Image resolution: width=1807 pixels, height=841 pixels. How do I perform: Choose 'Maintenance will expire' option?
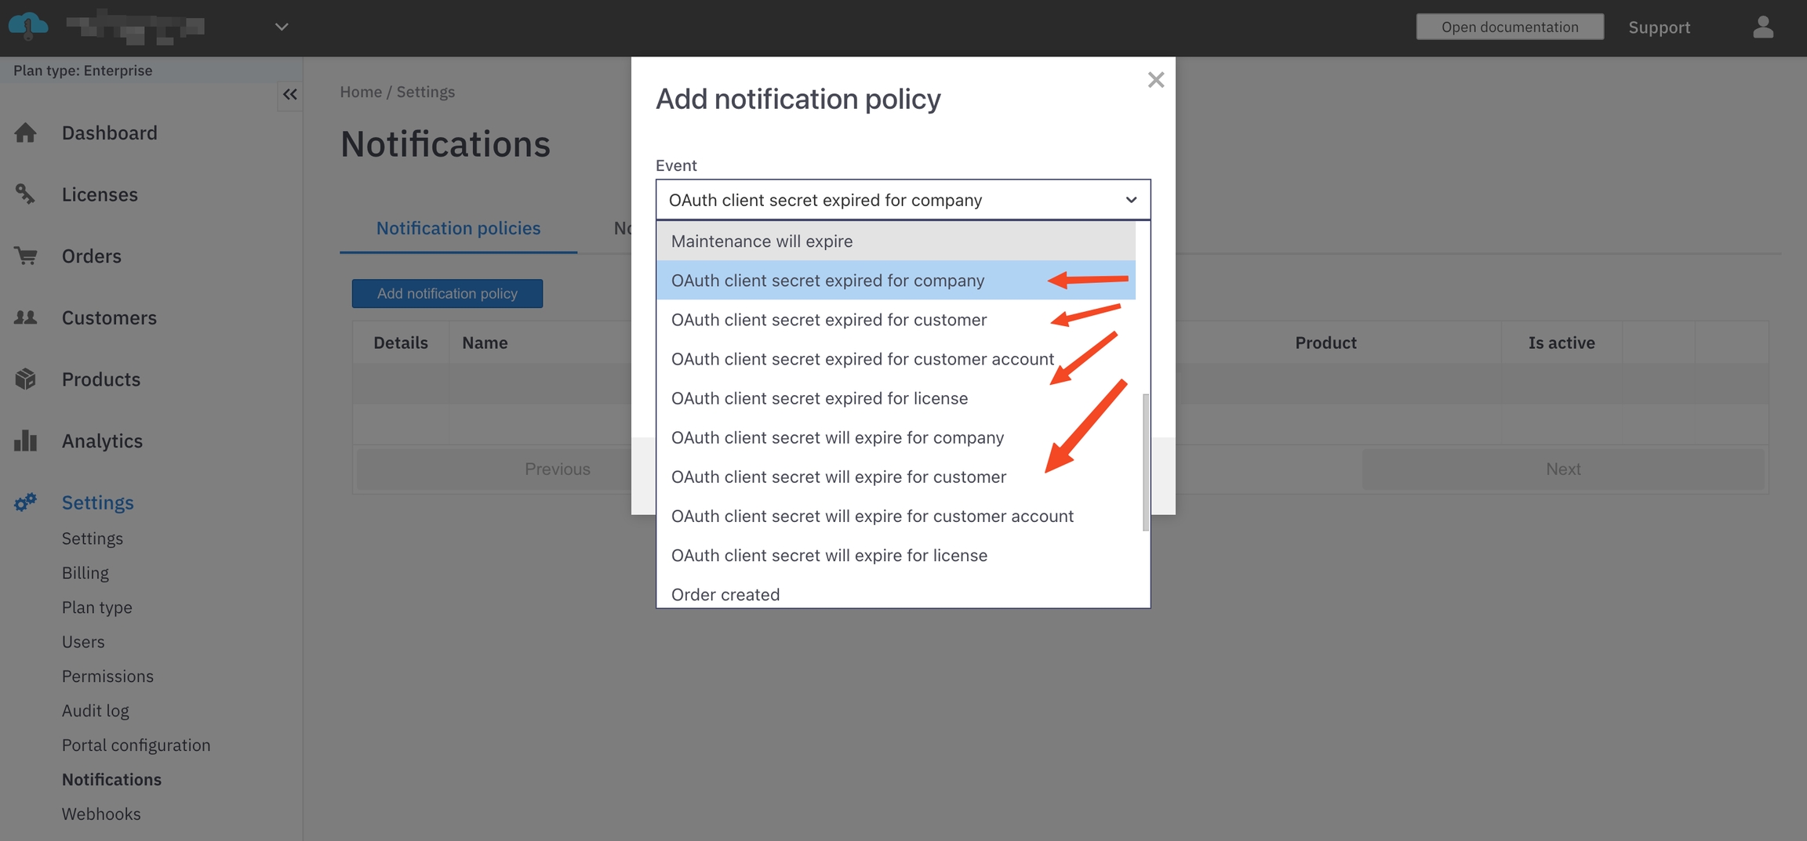[762, 241]
